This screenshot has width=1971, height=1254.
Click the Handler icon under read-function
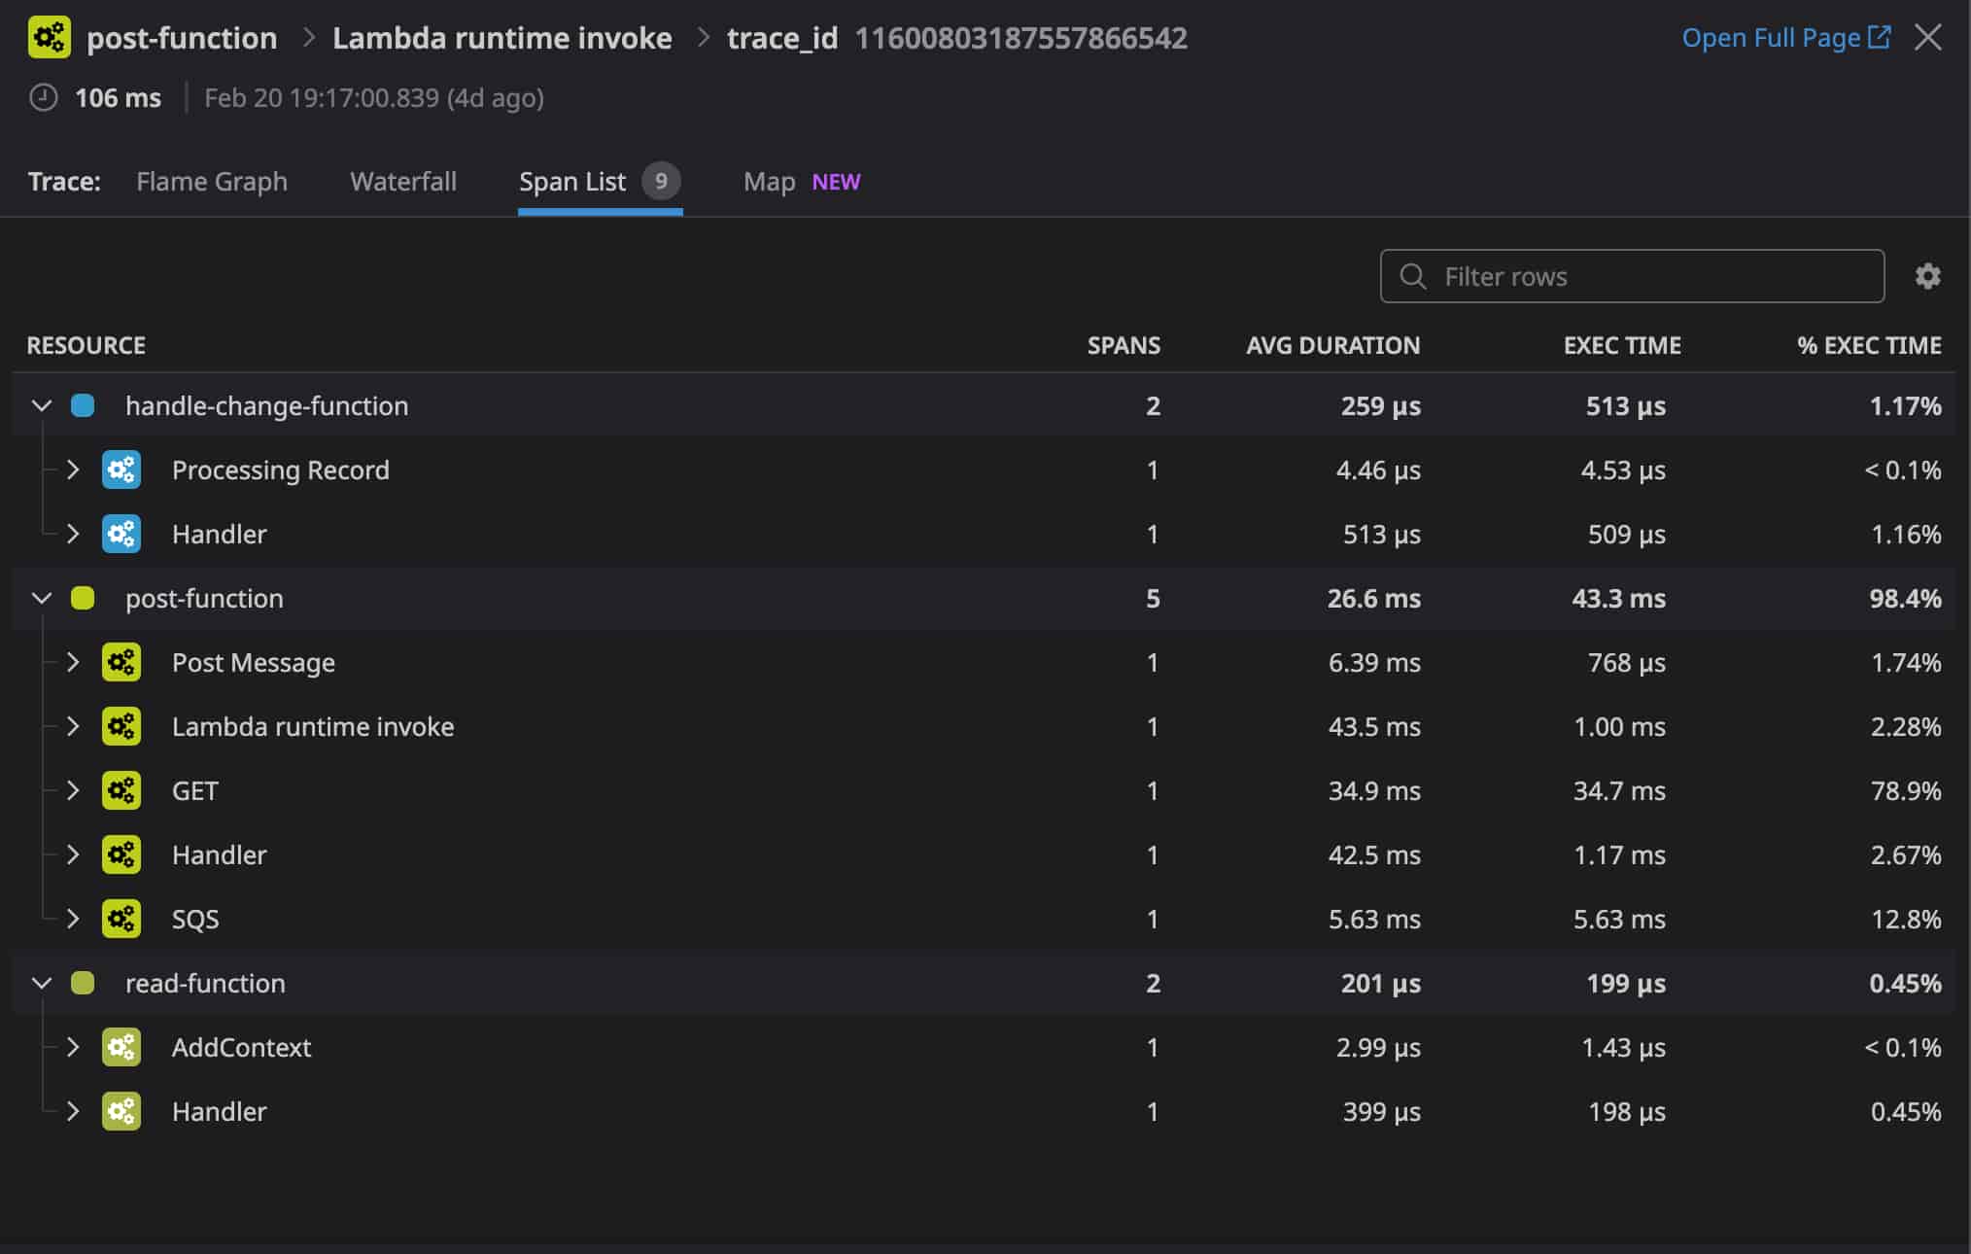click(121, 1111)
